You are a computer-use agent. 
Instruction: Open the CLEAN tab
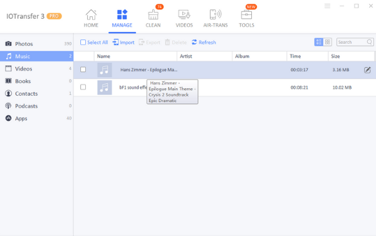[153, 18]
